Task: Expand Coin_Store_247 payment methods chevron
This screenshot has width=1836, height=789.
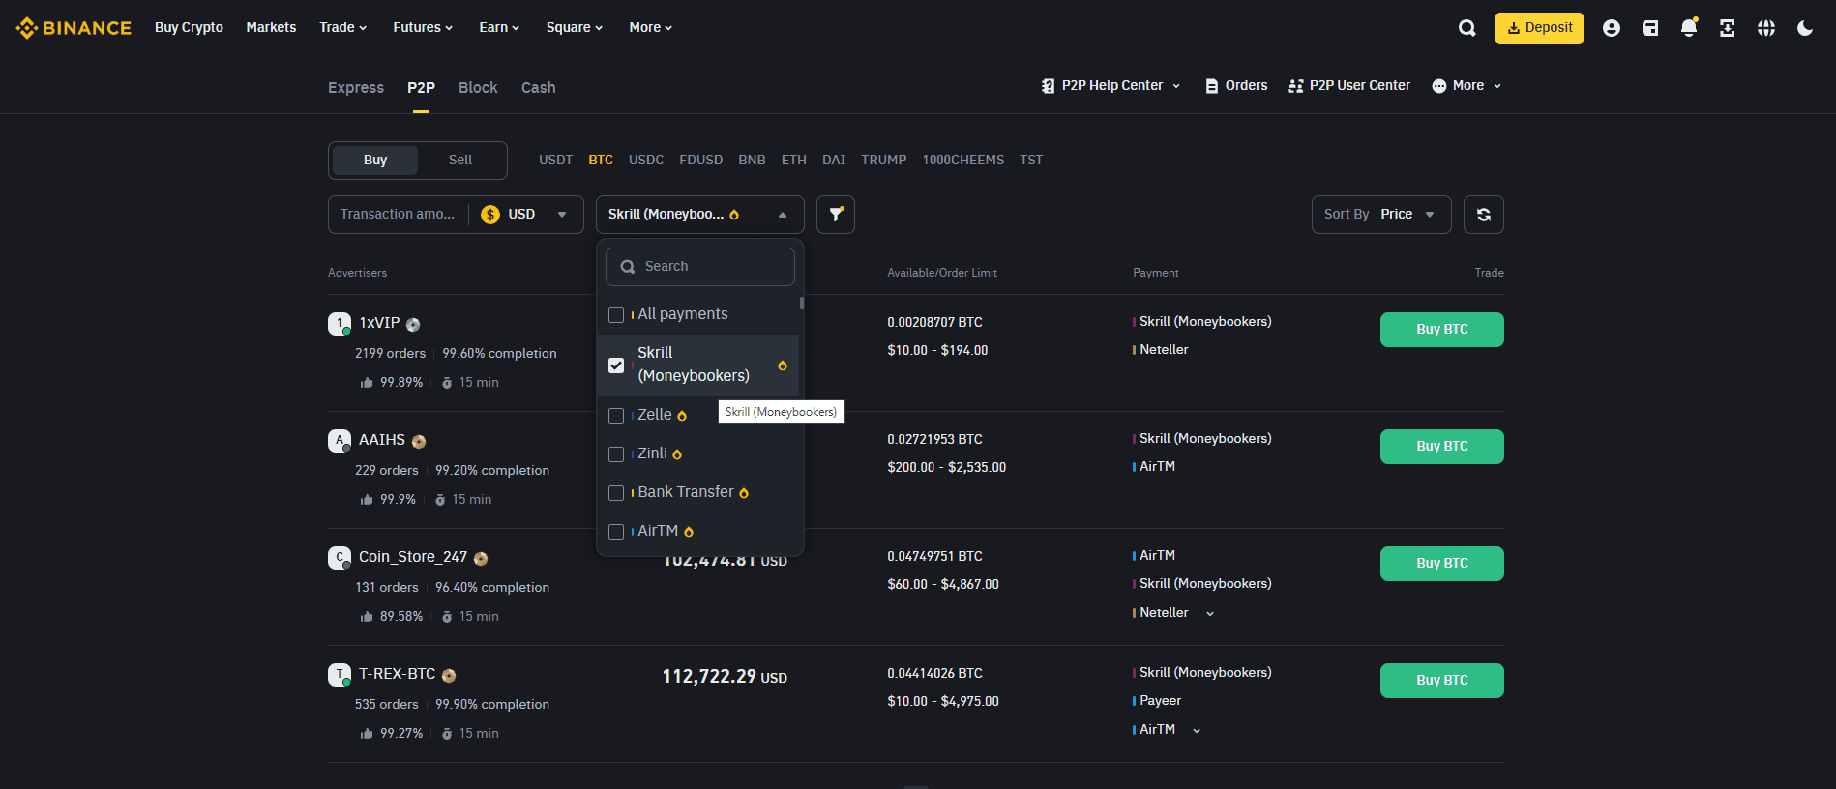Action: 1210,614
